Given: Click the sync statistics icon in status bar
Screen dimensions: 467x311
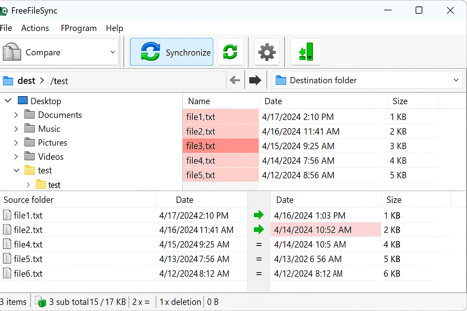Looking at the screenshot, I should click(x=40, y=302).
